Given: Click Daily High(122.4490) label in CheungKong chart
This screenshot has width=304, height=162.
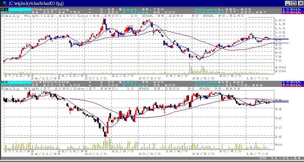Looking at the screenshot, I should coord(39,16).
